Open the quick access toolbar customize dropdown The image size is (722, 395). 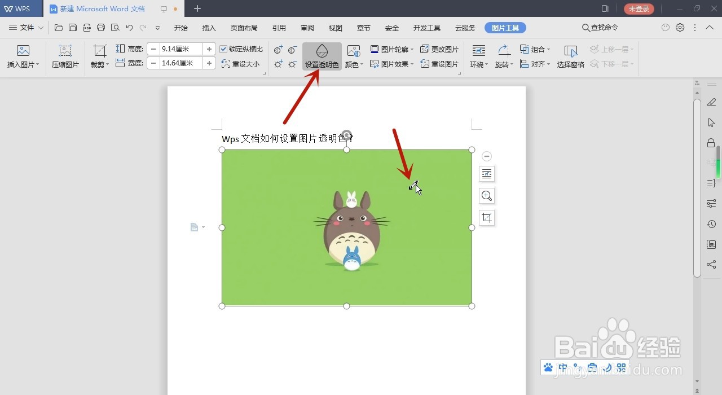pos(157,28)
